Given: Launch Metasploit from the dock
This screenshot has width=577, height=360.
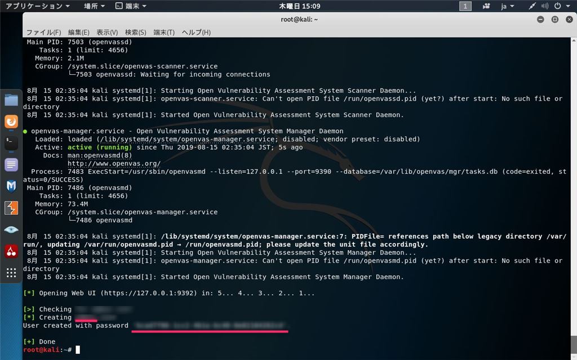Looking at the screenshot, I should point(11,186).
